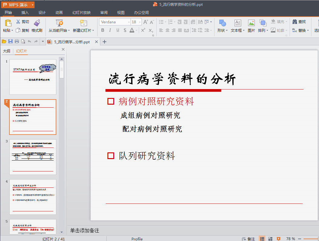The image size is (319, 241).
Task: Open the 幻灯片放映 (Slide Show) tab
Action: coord(81,13)
